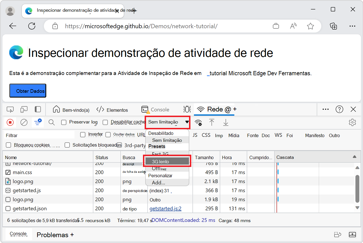363x243 pixels.
Task: Toggle the Inverter checkbox
Action: coord(83,135)
